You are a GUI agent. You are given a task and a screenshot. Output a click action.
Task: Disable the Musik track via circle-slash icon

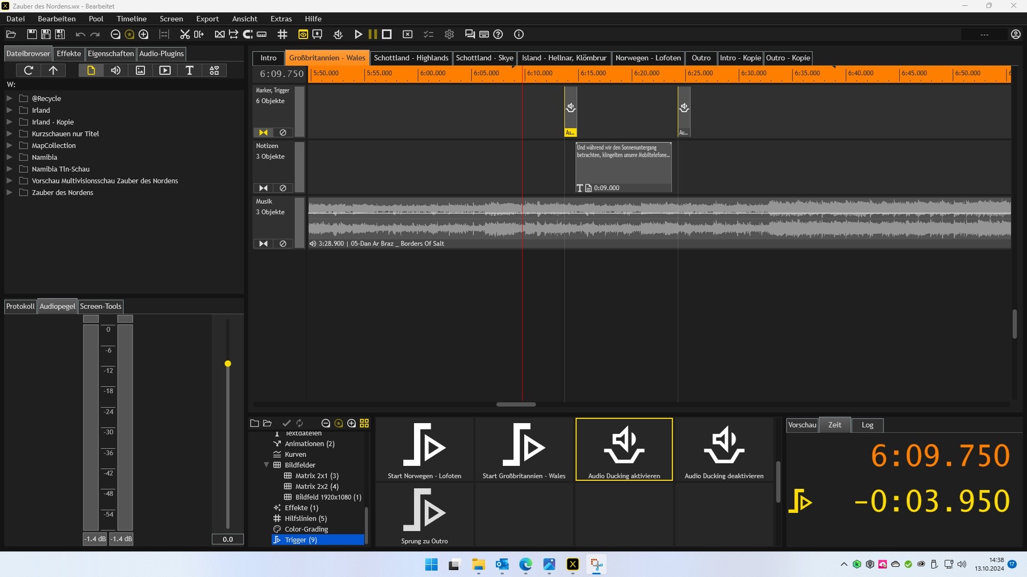pyautogui.click(x=283, y=244)
